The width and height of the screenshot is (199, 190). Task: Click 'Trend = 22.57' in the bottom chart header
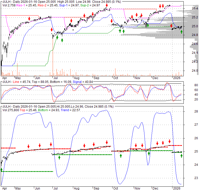pos(70,110)
